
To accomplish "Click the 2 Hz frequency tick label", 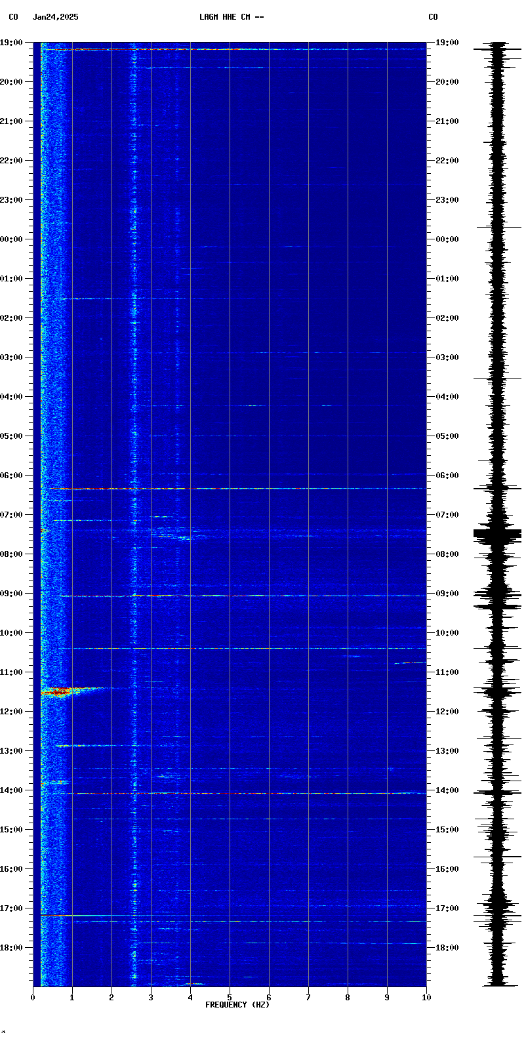I will click(111, 998).
